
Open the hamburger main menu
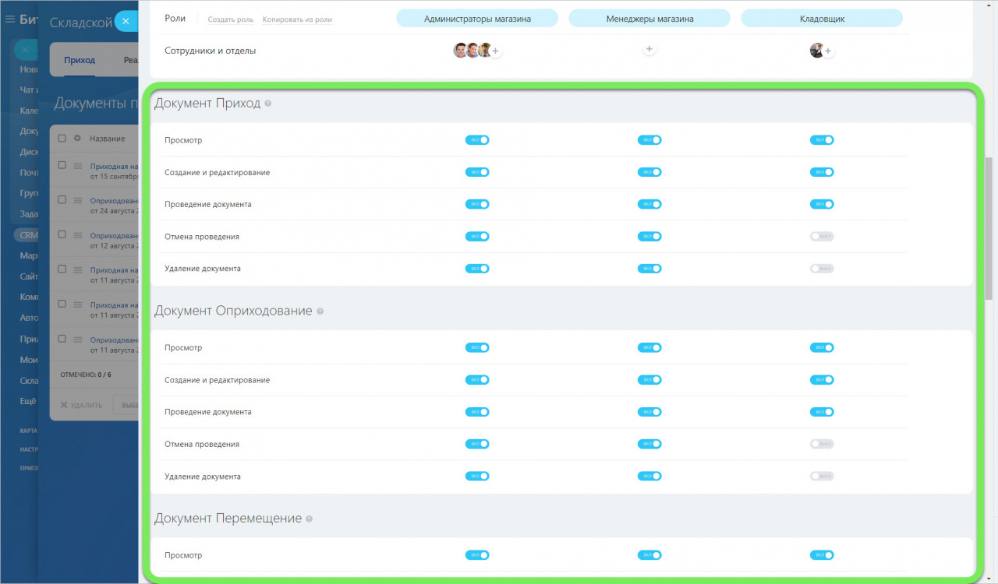tap(10, 19)
